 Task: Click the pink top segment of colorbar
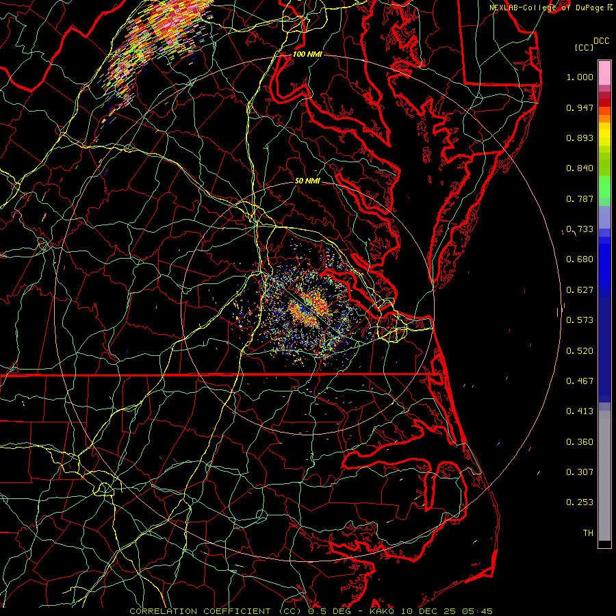pos(604,73)
